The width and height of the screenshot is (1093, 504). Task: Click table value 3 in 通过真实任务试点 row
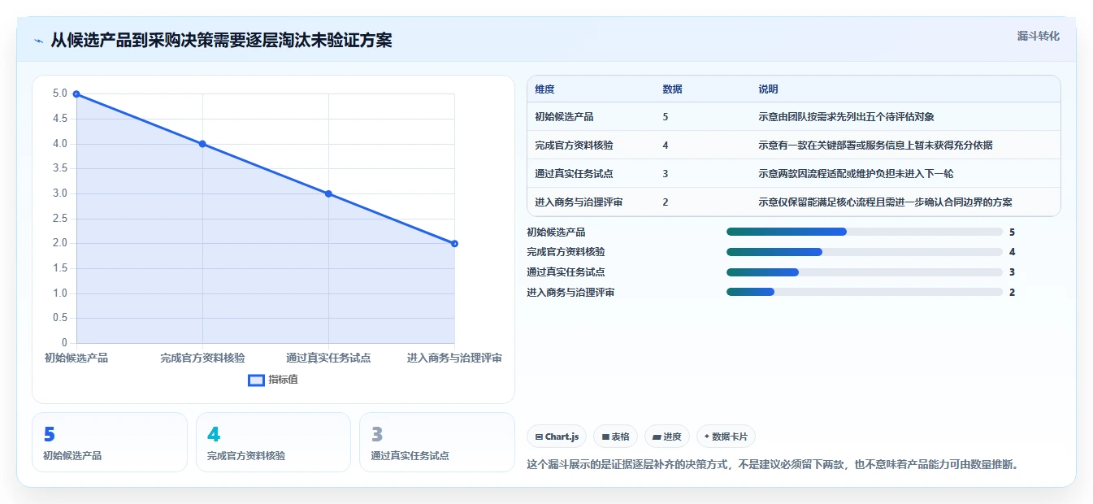666,174
